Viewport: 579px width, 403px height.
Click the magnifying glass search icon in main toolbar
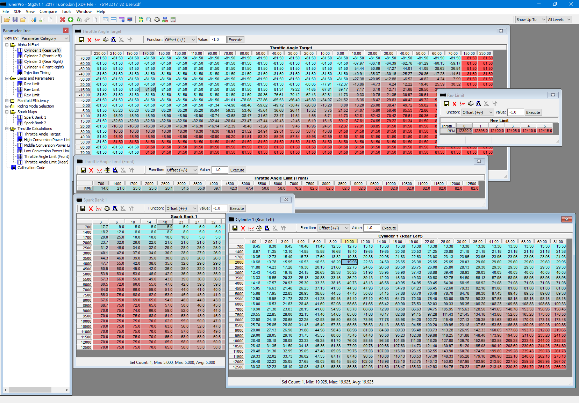coord(149,20)
